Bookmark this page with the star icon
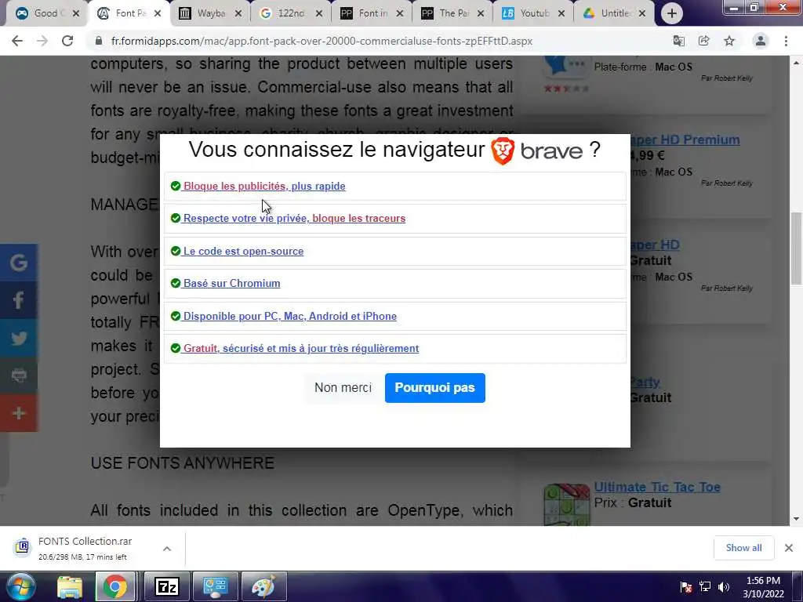 tap(729, 41)
